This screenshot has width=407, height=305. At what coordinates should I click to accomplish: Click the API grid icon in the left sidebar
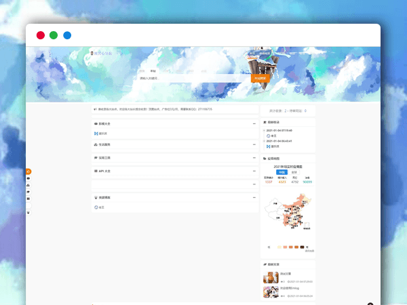pos(28,199)
